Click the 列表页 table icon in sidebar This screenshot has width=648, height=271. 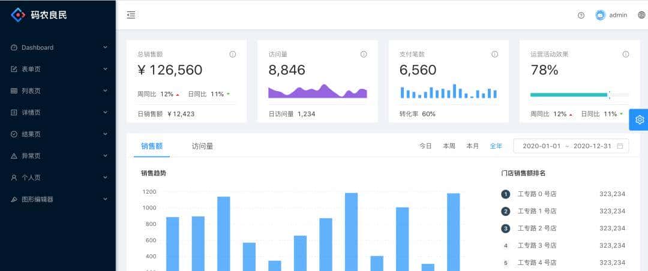click(x=14, y=91)
